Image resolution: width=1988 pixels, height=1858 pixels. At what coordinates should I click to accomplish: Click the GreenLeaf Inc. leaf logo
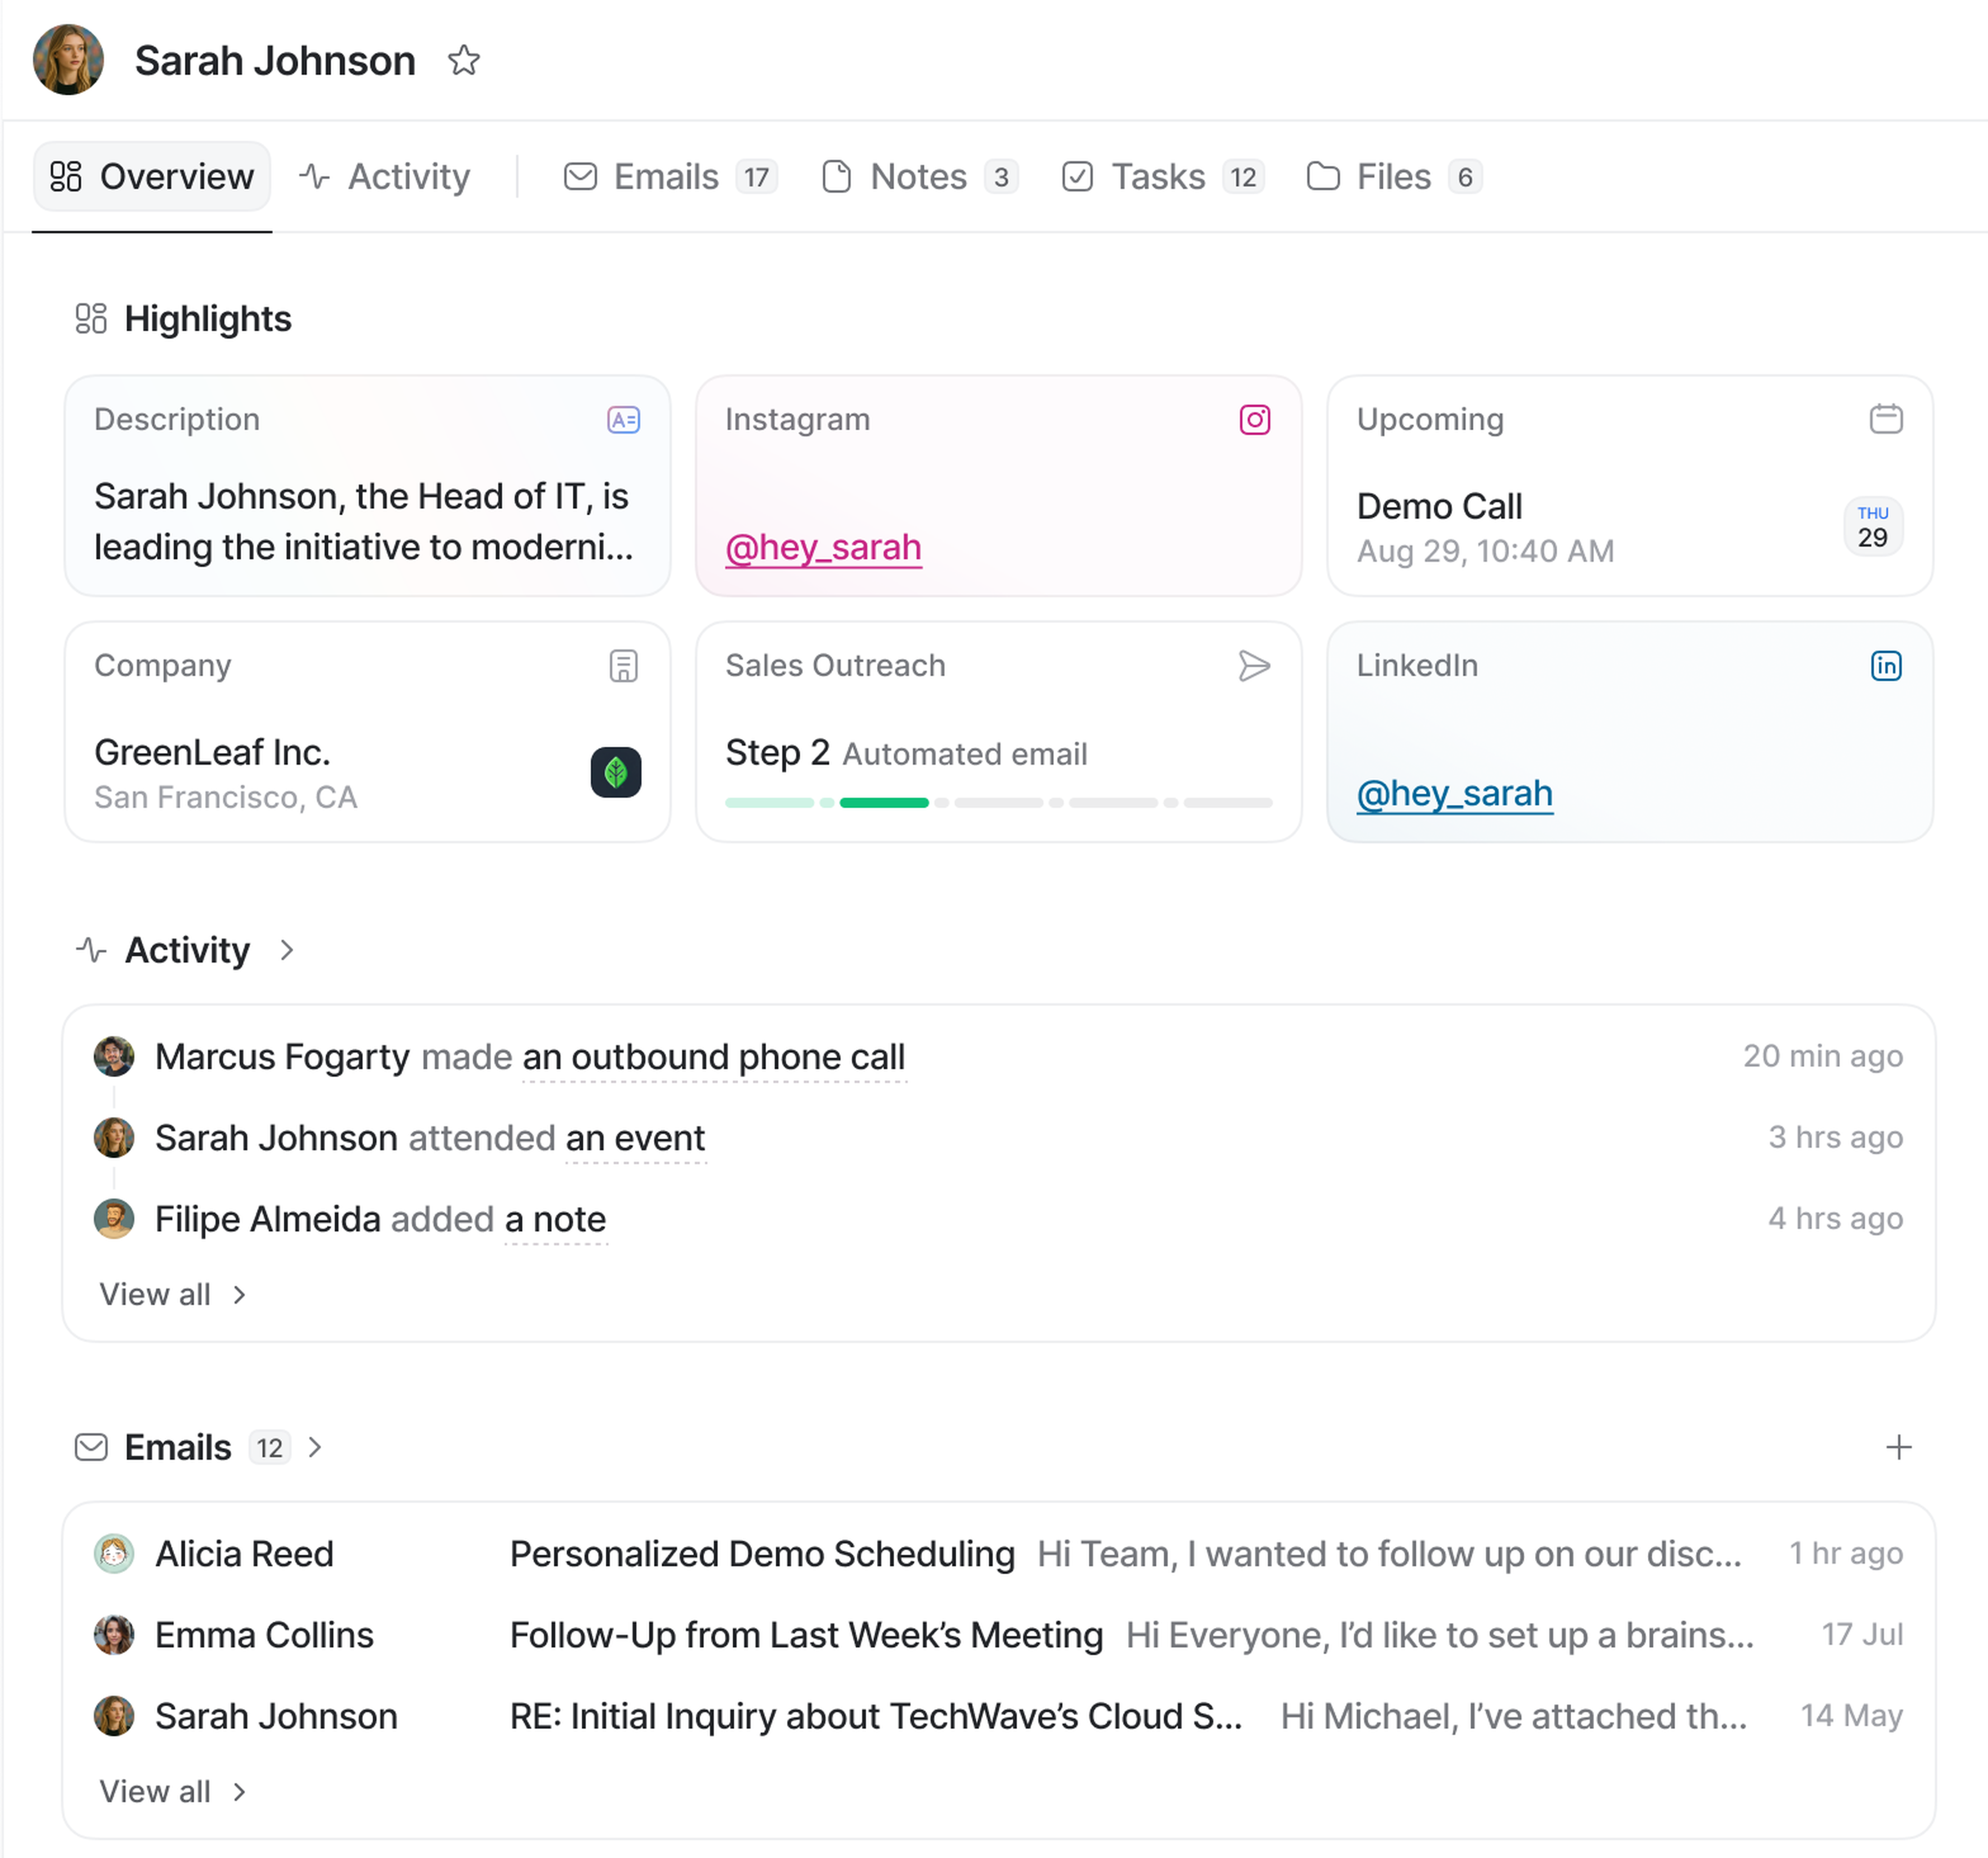point(615,772)
